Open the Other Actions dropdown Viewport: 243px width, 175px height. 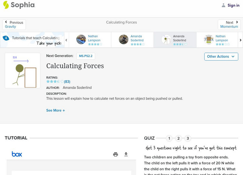point(221,57)
